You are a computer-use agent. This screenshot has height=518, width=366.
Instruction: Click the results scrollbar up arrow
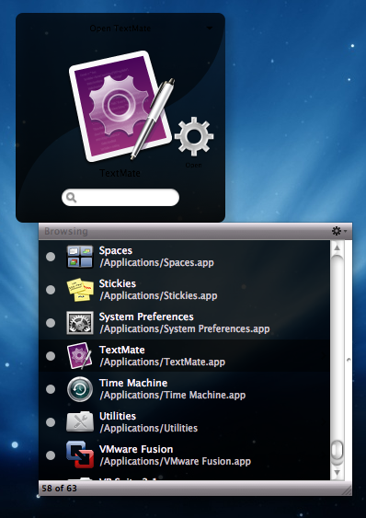click(x=337, y=247)
